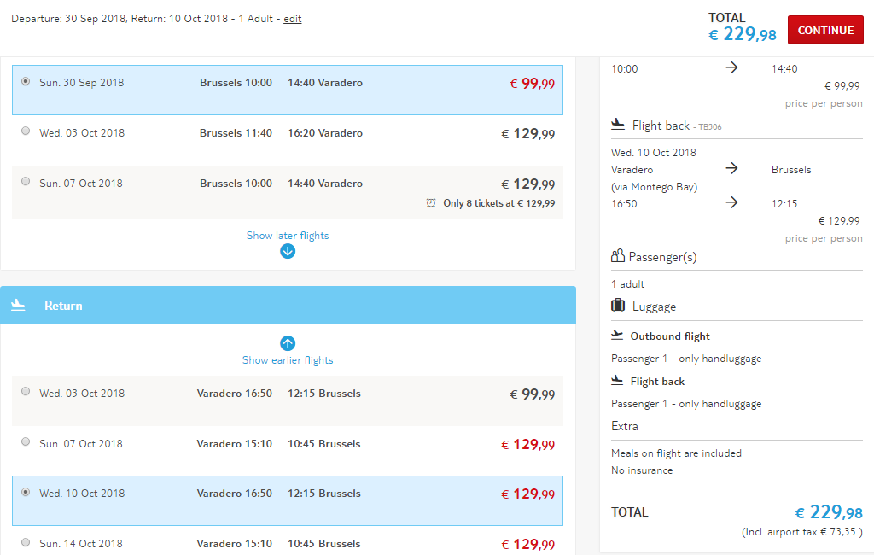874x555 pixels.
Task: Click the up arrow above Show earlier flights
Action: pyautogui.click(x=288, y=343)
